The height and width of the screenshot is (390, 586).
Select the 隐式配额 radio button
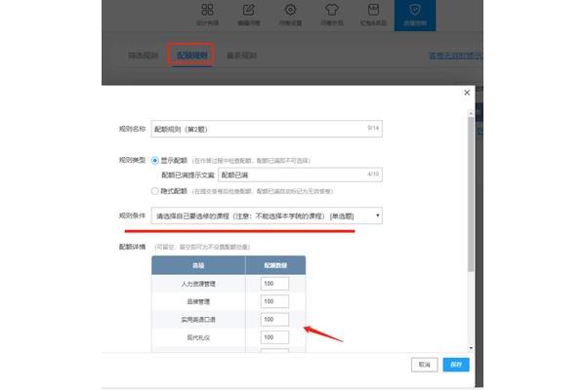pyautogui.click(x=154, y=191)
